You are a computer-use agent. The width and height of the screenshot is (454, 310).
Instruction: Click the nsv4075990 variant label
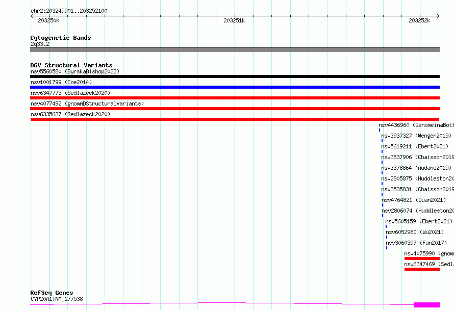(x=429, y=253)
